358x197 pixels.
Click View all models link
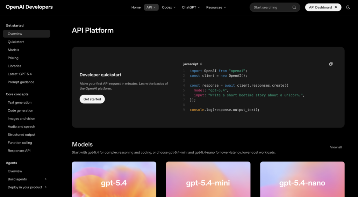pyautogui.click(x=336, y=147)
